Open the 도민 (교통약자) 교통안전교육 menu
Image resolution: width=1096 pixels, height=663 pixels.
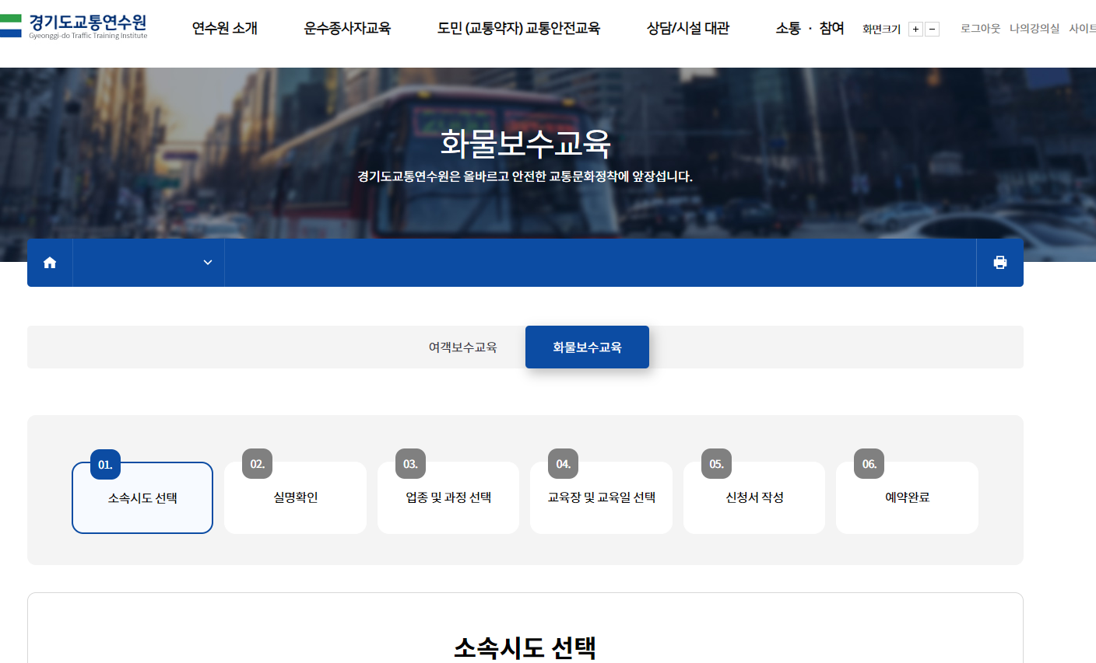519,27
